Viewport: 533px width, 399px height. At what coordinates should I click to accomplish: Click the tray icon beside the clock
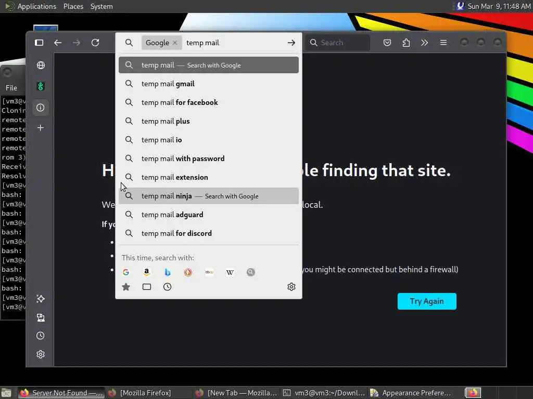click(x=460, y=6)
